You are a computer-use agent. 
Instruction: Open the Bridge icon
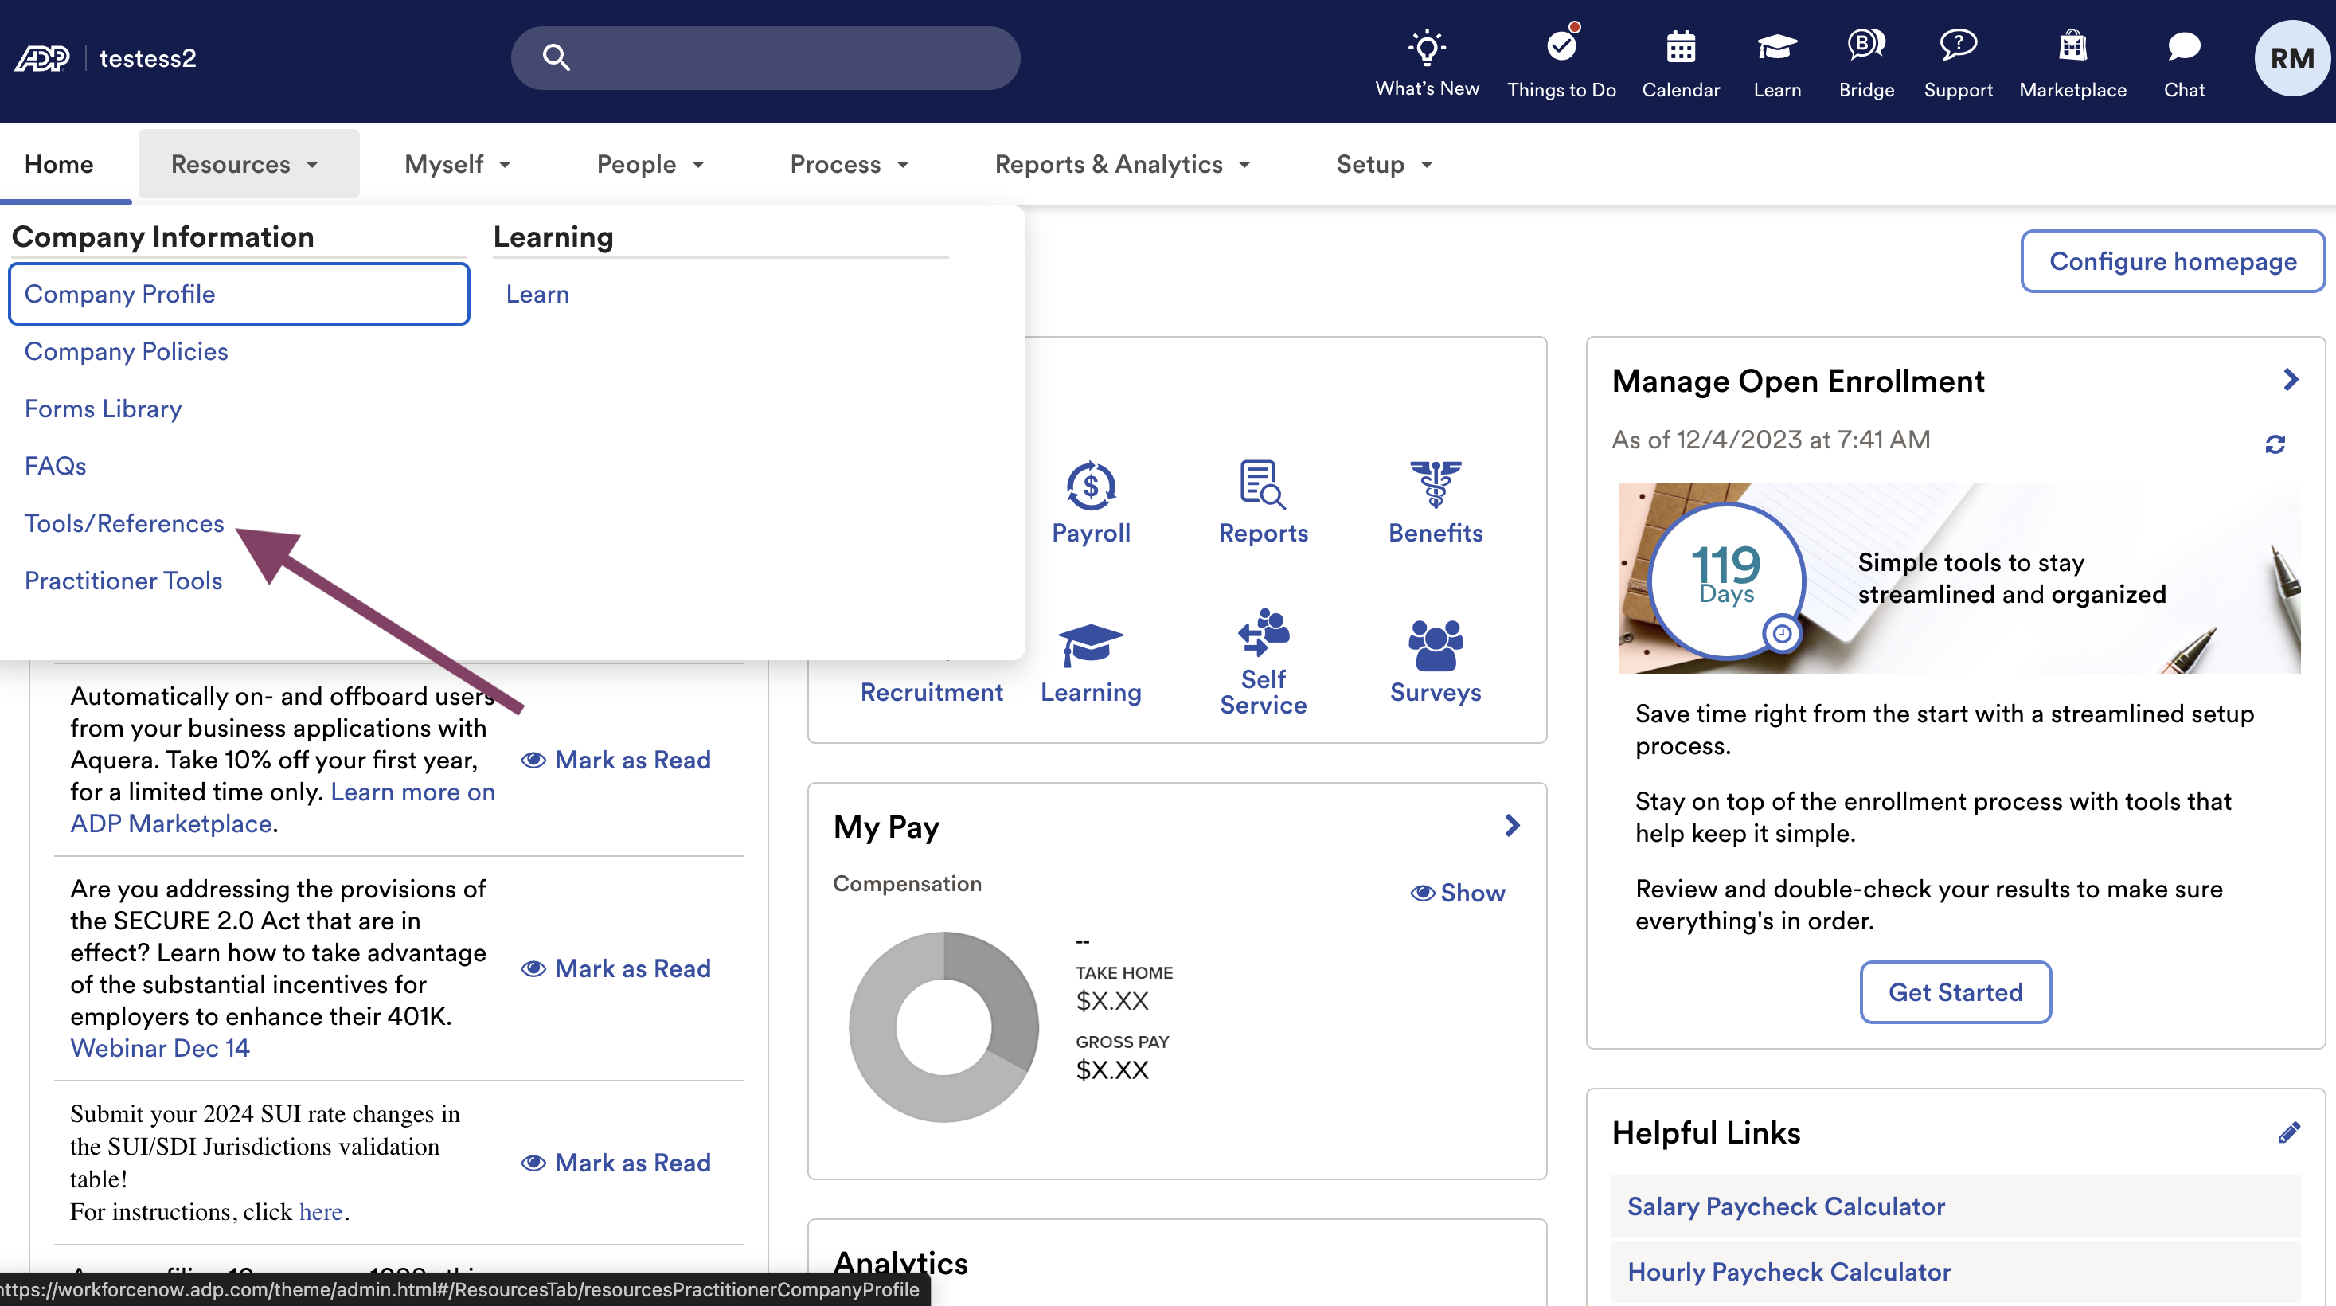pos(1865,45)
